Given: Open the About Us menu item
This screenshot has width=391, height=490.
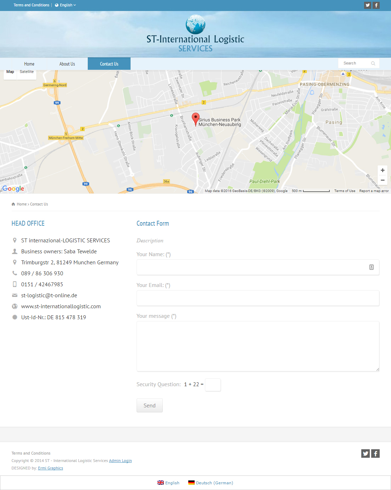Looking at the screenshot, I should (67, 64).
